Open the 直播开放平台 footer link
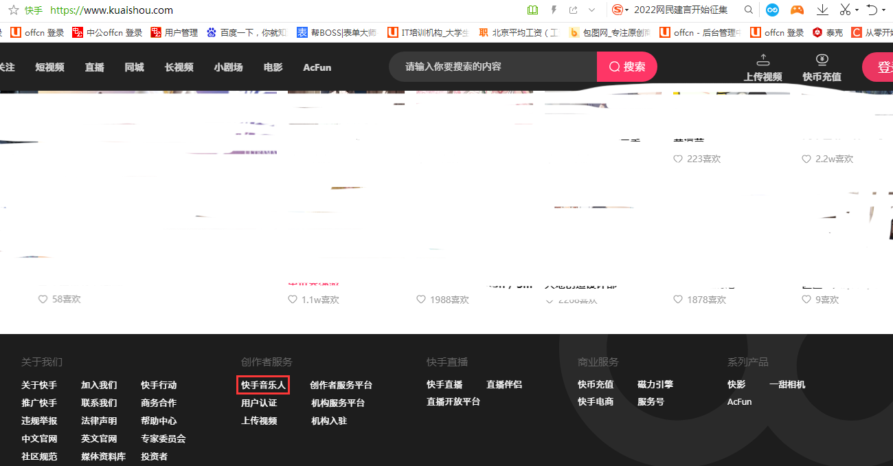This screenshot has height=466, width=893. 453,401
